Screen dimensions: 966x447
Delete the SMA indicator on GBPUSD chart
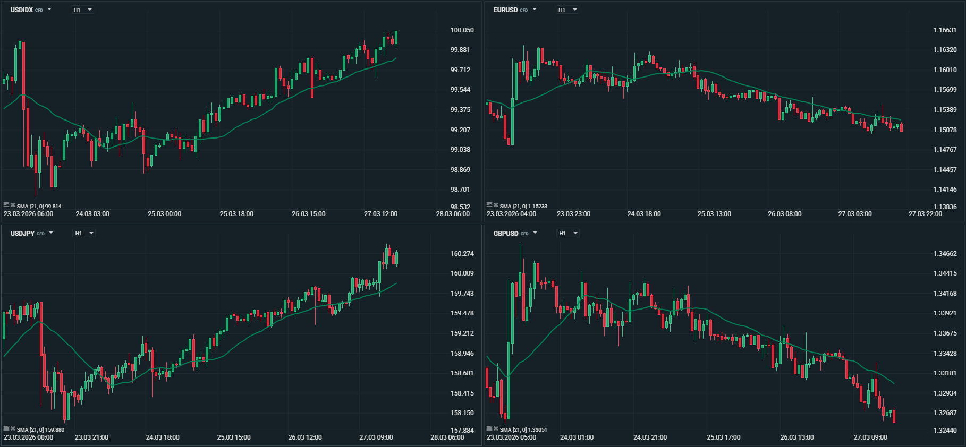(x=496, y=428)
